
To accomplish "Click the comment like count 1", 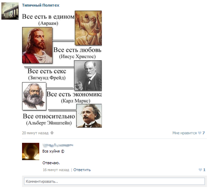I will click(204, 170).
